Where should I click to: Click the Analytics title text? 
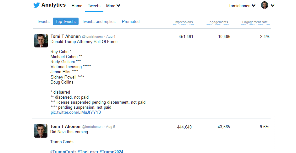point(54,5)
